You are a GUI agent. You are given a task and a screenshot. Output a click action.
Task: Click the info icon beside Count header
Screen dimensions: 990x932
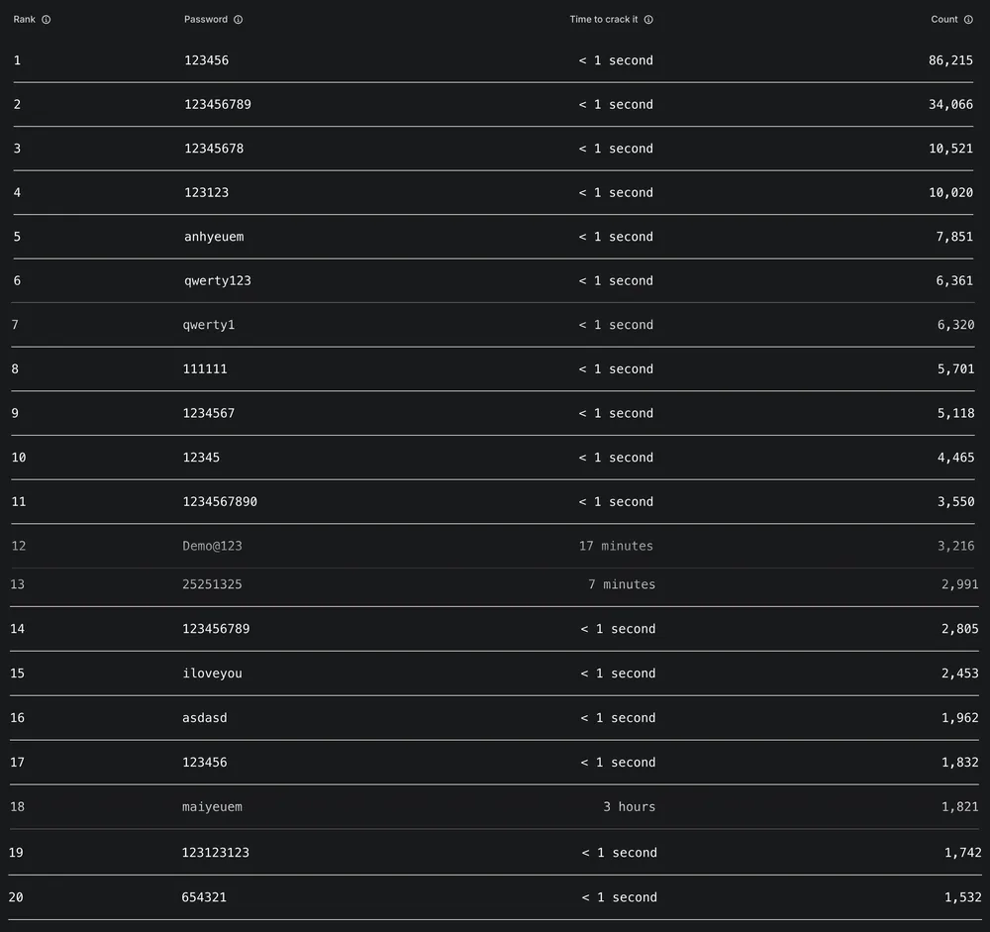[x=968, y=20]
